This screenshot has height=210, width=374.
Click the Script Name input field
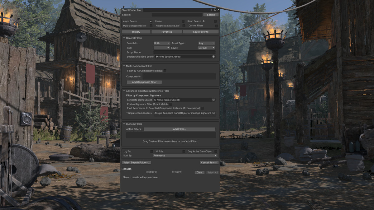185,52
